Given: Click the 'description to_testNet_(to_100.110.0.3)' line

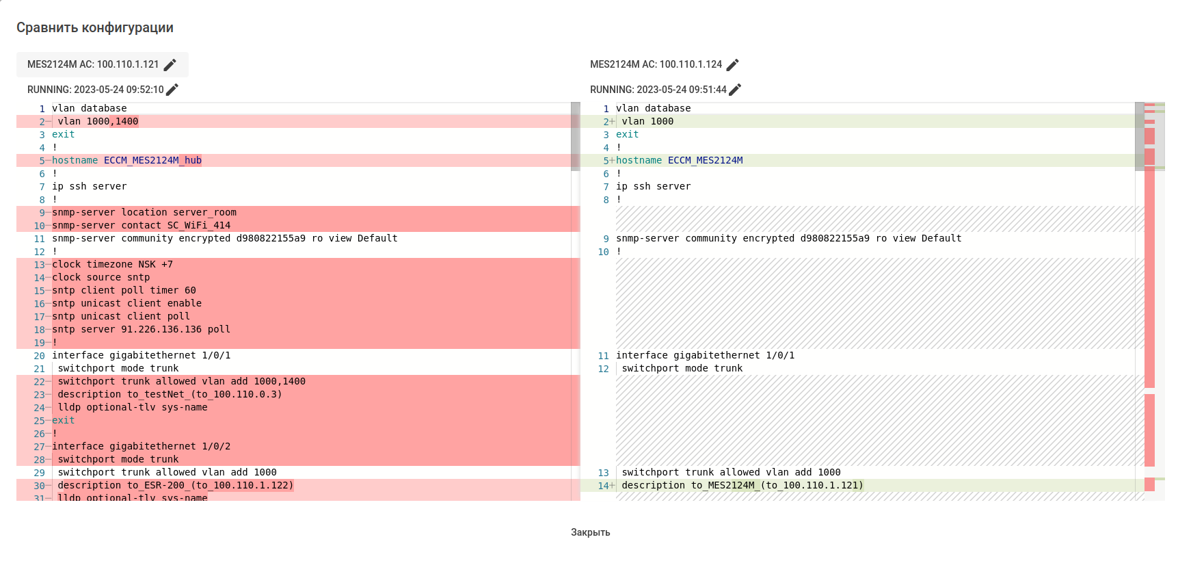Looking at the screenshot, I should (x=170, y=395).
